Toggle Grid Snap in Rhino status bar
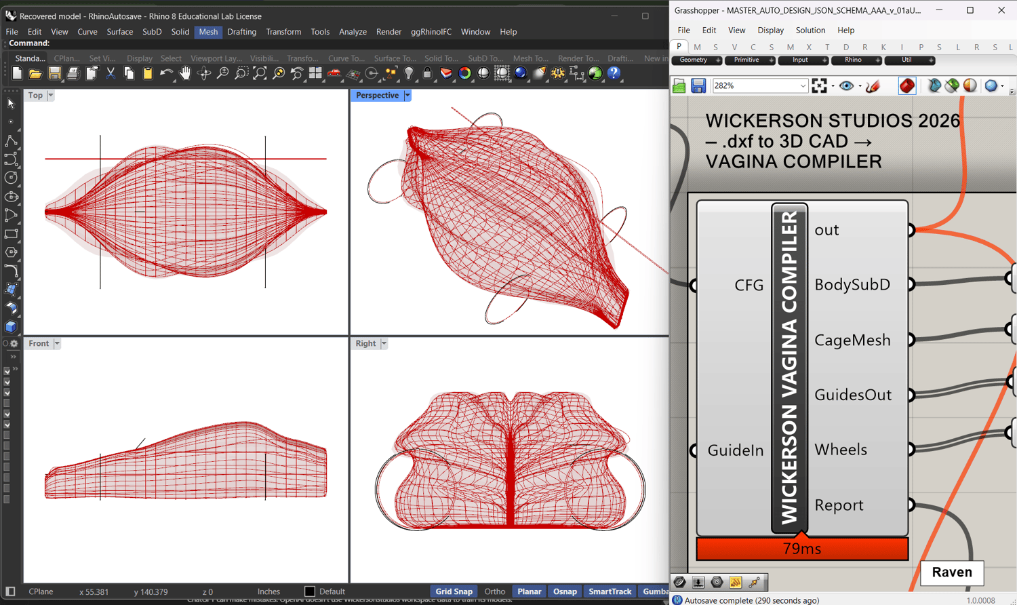This screenshot has width=1017, height=605. (454, 591)
